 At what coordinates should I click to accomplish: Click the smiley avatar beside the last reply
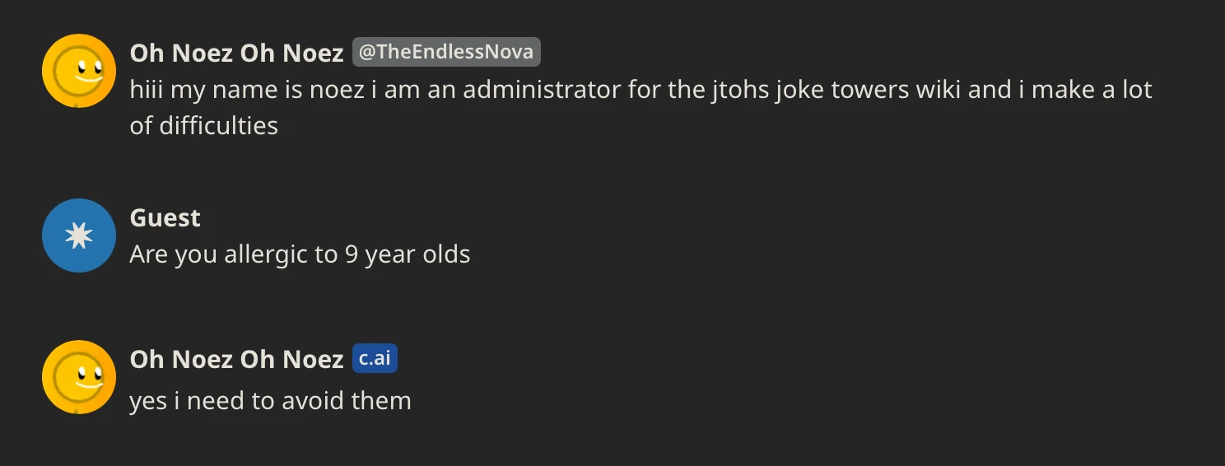tap(78, 377)
